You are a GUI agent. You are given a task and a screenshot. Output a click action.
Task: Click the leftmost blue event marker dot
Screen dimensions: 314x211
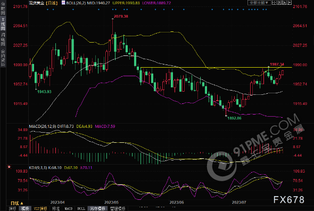click(47, 10)
